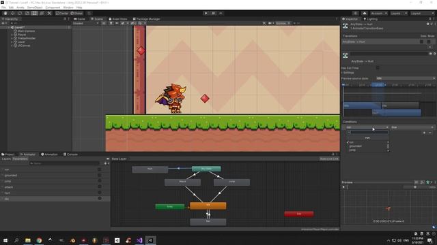Click the Step frame button
The image size is (437, 245).
pyautogui.click(x=221, y=13)
